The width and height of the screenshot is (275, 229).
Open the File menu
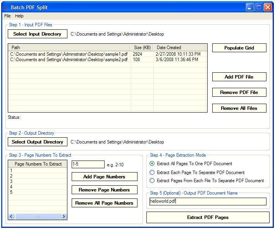7,16
